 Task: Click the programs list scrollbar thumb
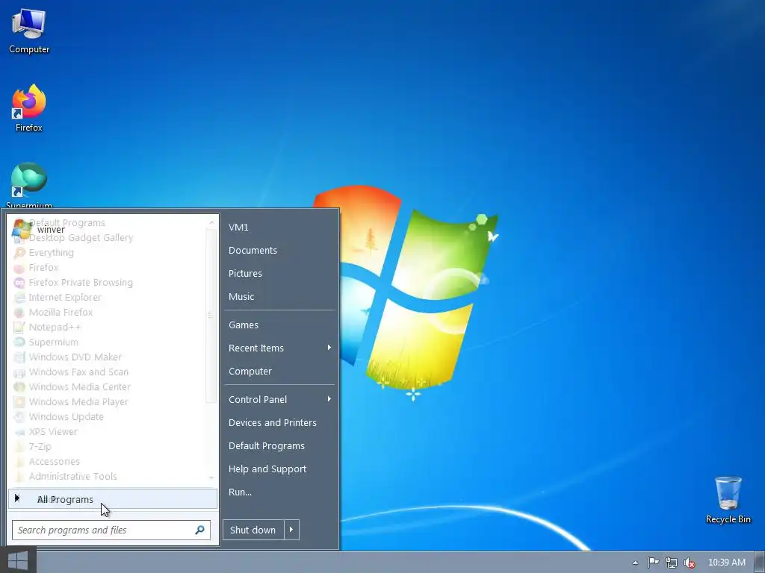click(x=211, y=316)
